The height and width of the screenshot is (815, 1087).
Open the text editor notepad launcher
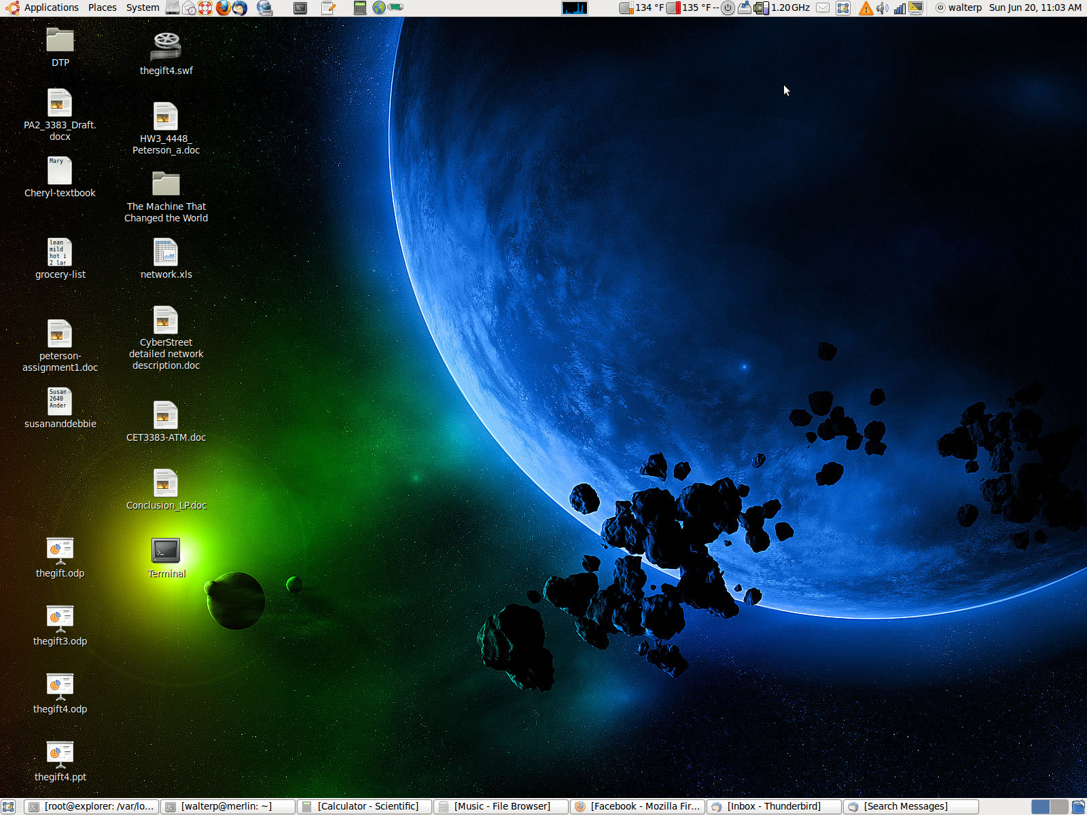pyautogui.click(x=329, y=8)
